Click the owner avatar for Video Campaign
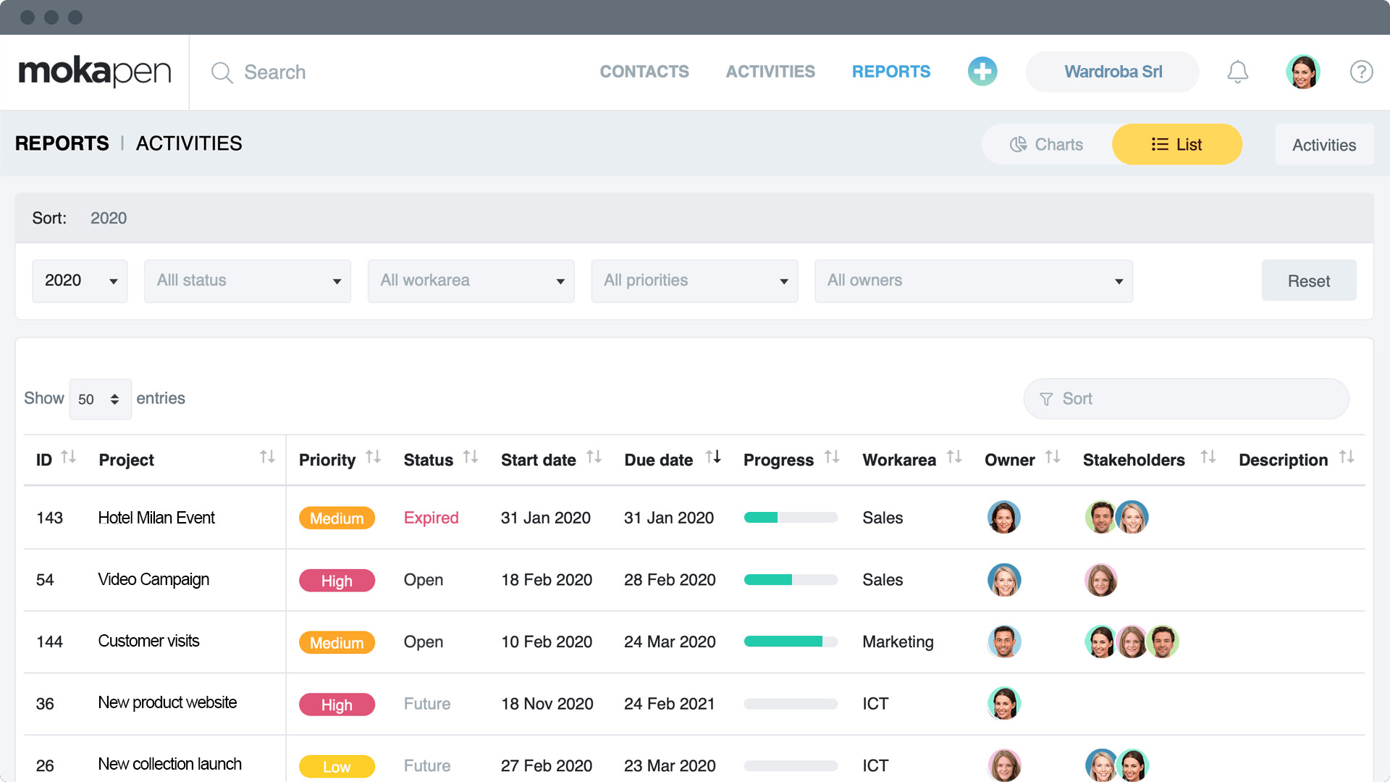The height and width of the screenshot is (782, 1390). tap(1003, 580)
